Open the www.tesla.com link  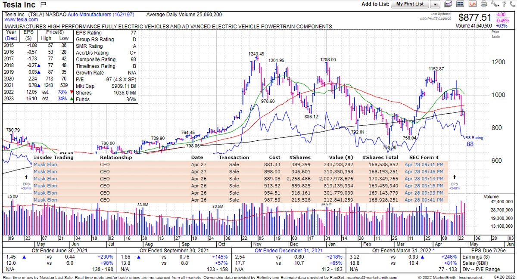coord(21,20)
